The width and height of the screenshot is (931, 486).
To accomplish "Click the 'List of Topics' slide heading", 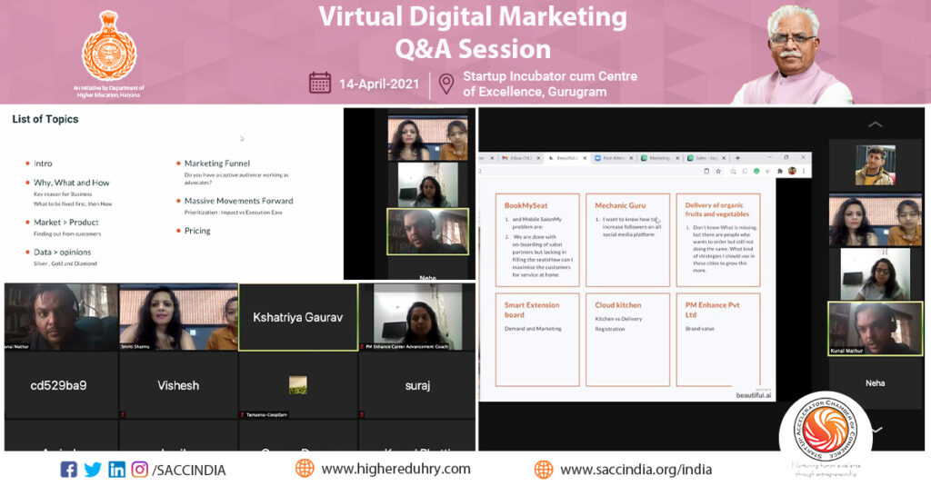I will tap(45, 119).
